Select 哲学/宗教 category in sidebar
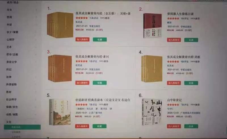227x139 pixels. point(12,54)
